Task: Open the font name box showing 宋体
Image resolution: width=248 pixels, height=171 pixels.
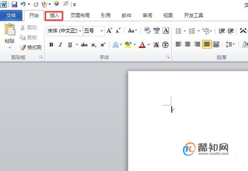Action: point(65,31)
